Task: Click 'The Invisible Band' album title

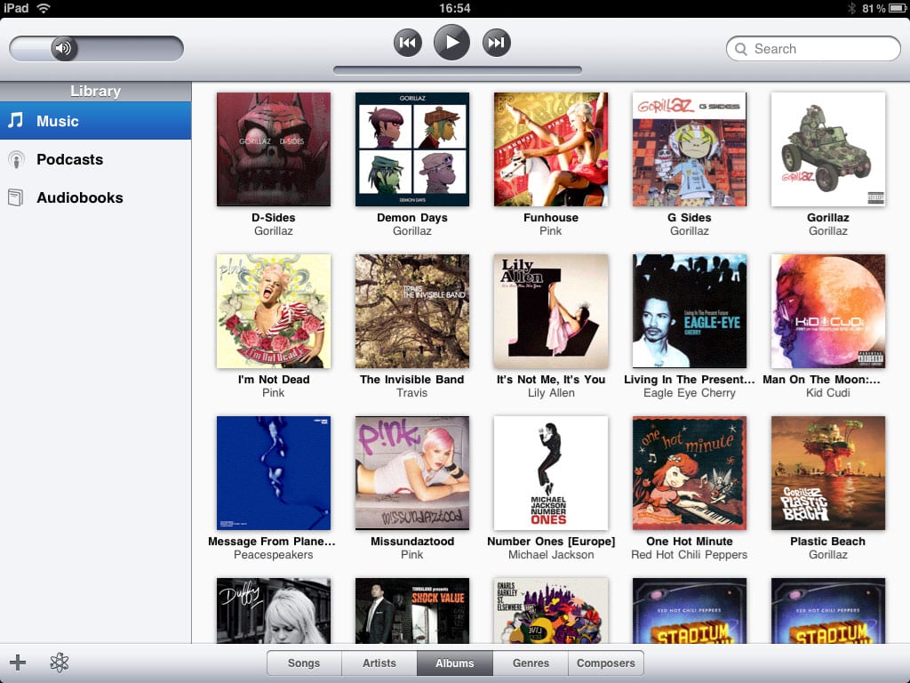Action: tap(412, 379)
